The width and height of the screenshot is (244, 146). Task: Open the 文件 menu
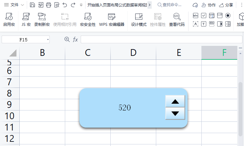[15, 5]
